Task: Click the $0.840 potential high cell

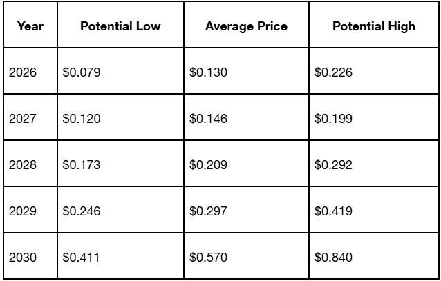Action: point(374,256)
